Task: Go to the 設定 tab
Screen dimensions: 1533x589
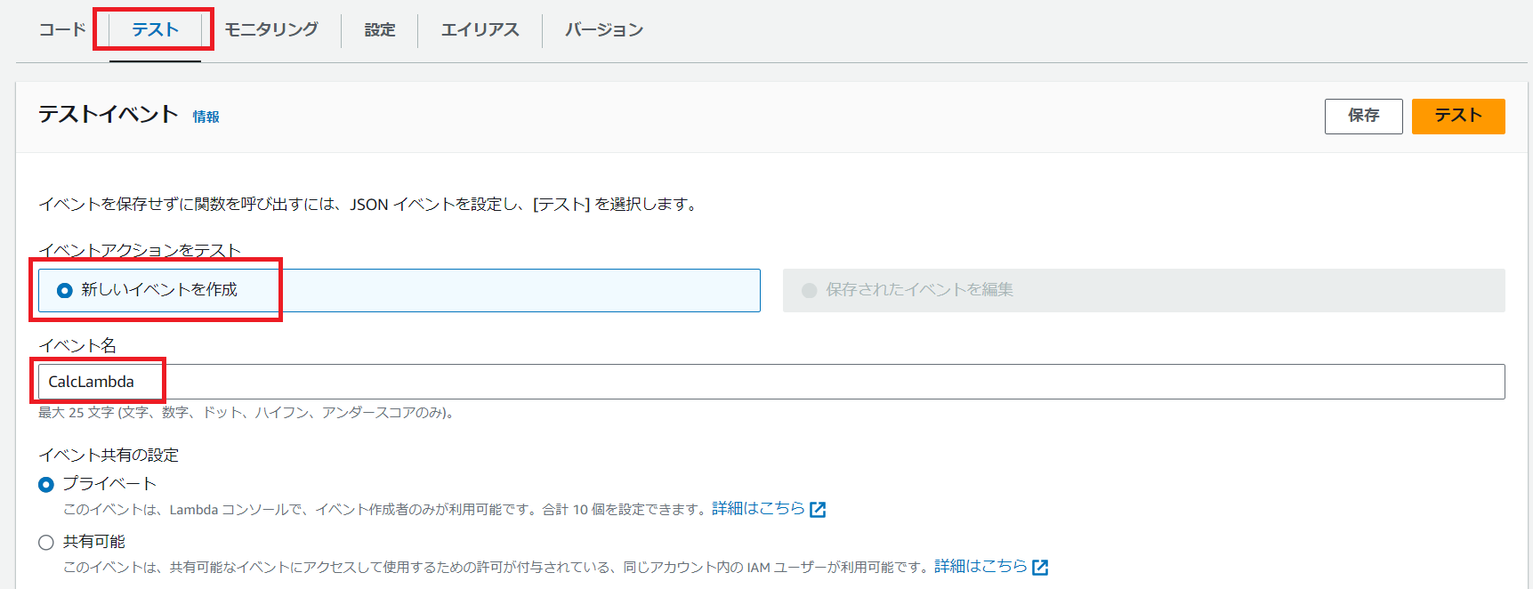Action: coord(380,29)
